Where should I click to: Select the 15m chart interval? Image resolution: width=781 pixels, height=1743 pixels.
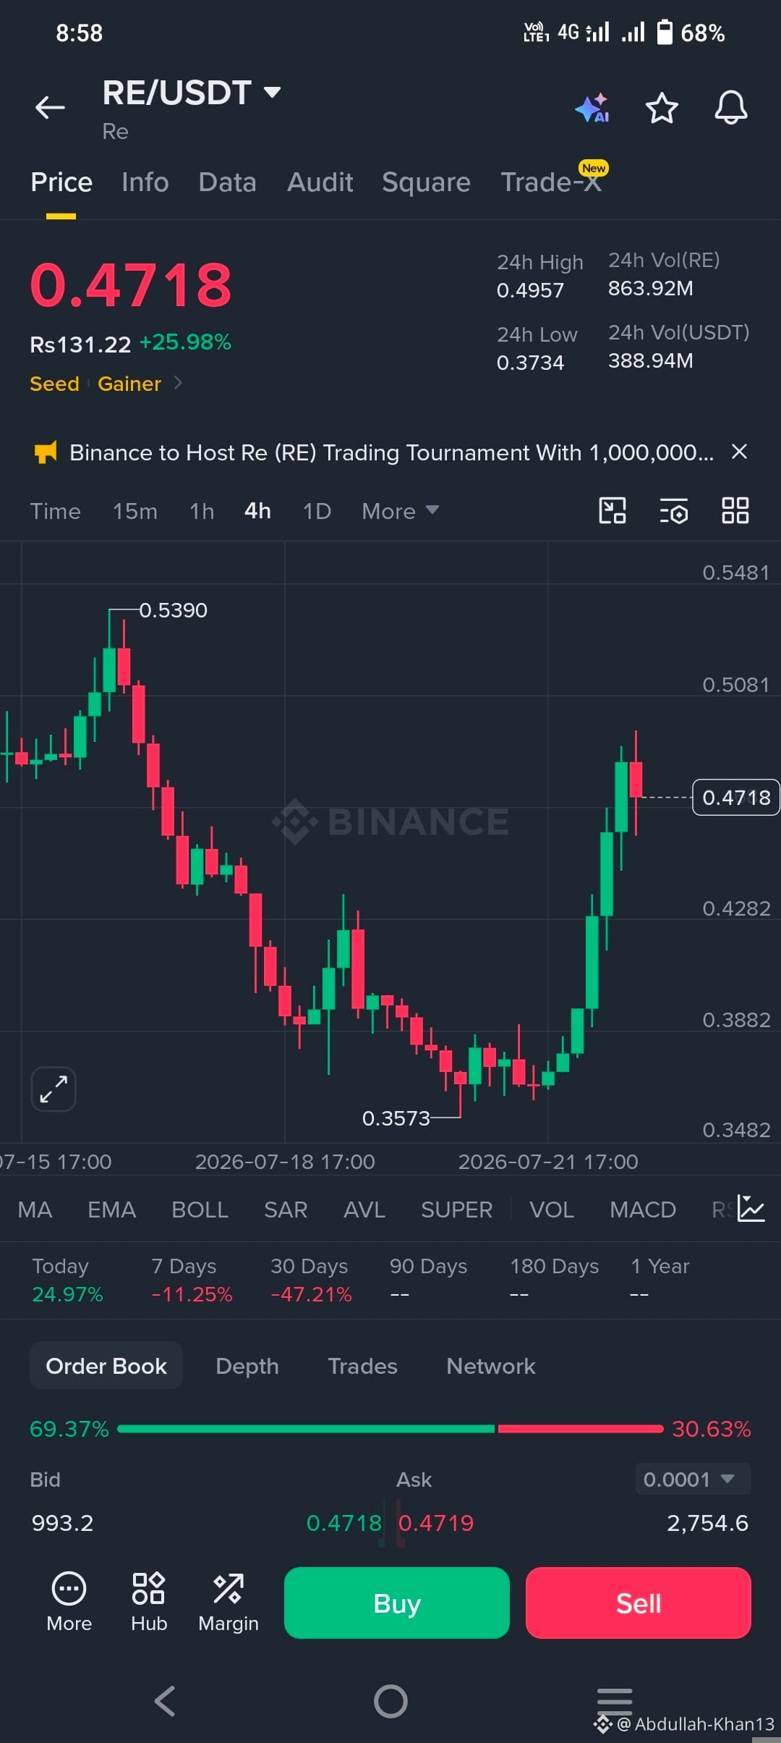point(135,511)
